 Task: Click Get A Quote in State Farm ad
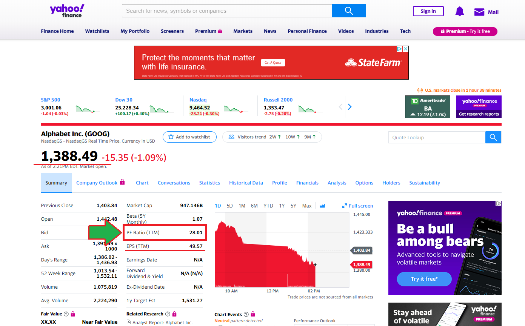(273, 63)
